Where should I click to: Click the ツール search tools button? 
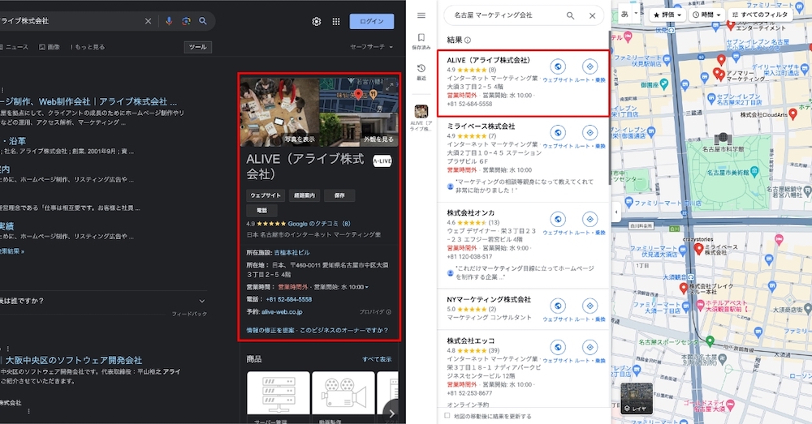tap(198, 47)
